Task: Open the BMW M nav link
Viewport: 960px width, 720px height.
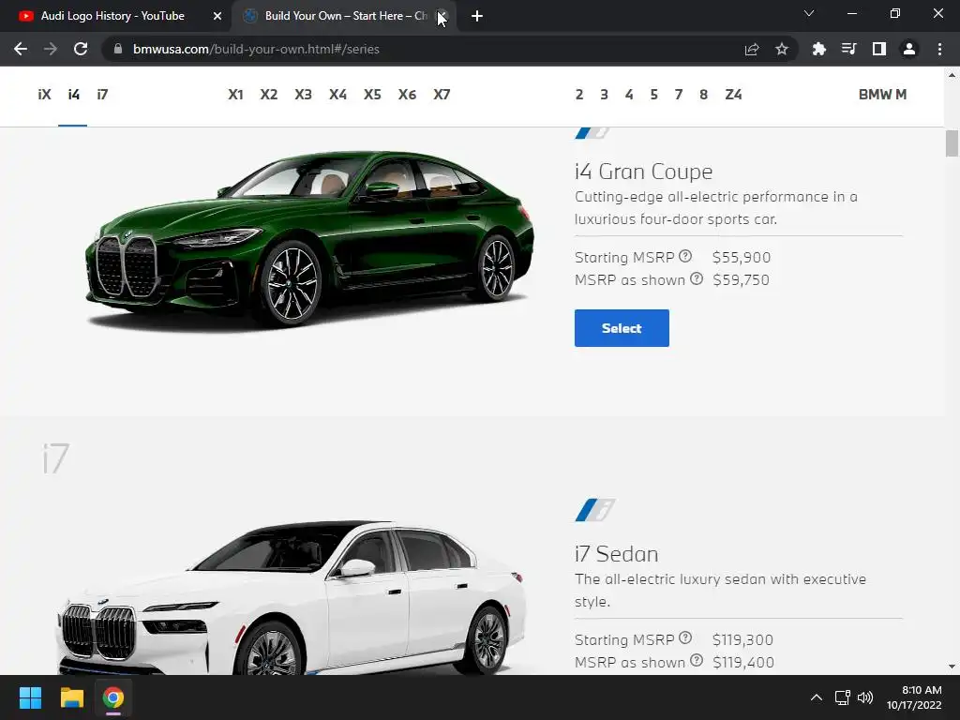Action: pyautogui.click(x=882, y=95)
